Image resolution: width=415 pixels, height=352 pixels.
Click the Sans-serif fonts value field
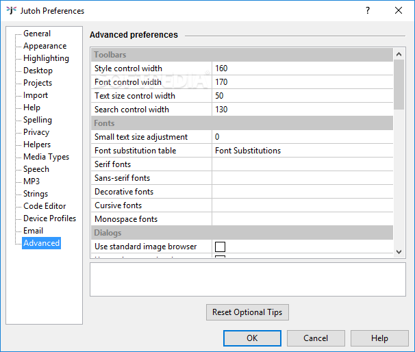[302, 178]
